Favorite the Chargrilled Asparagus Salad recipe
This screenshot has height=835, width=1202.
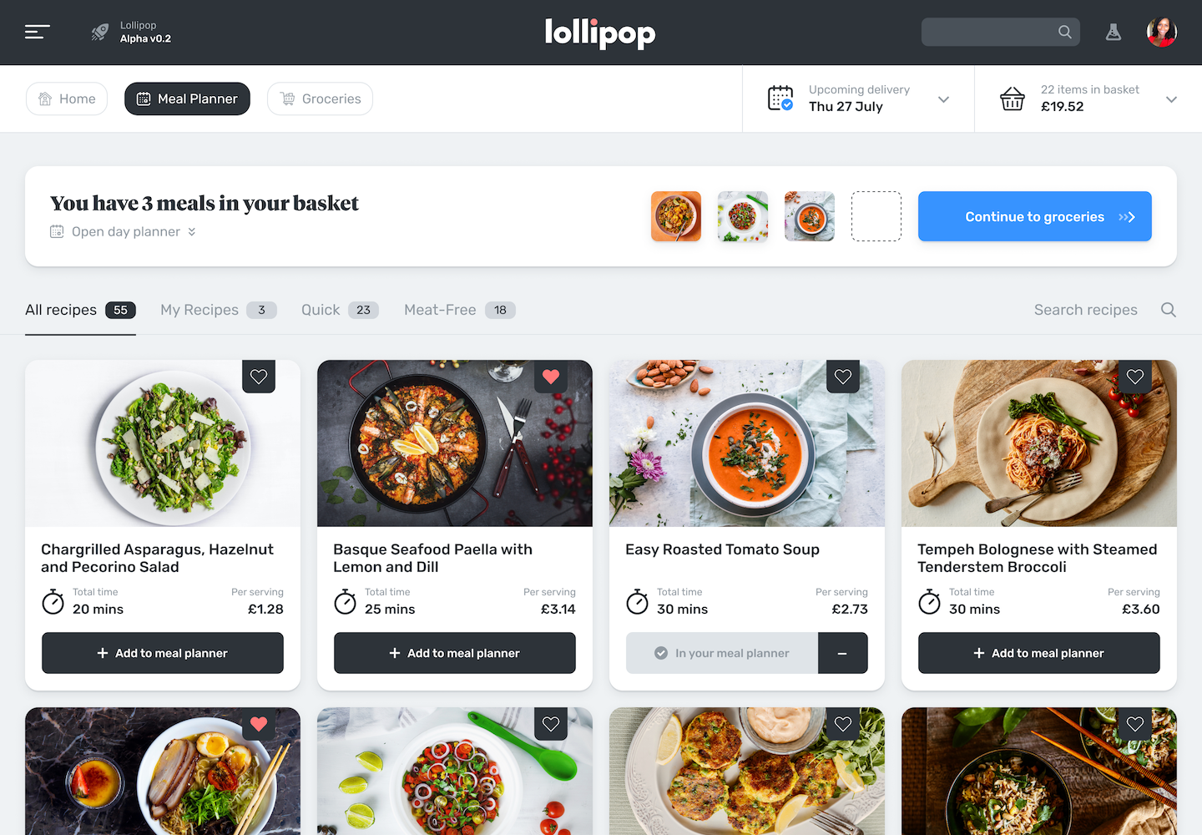[x=259, y=377]
